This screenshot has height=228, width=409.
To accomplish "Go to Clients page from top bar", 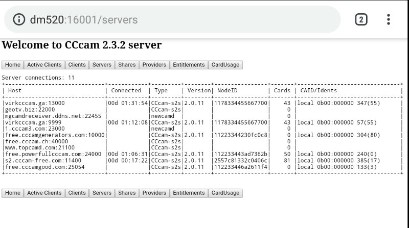I will (x=77, y=65).
